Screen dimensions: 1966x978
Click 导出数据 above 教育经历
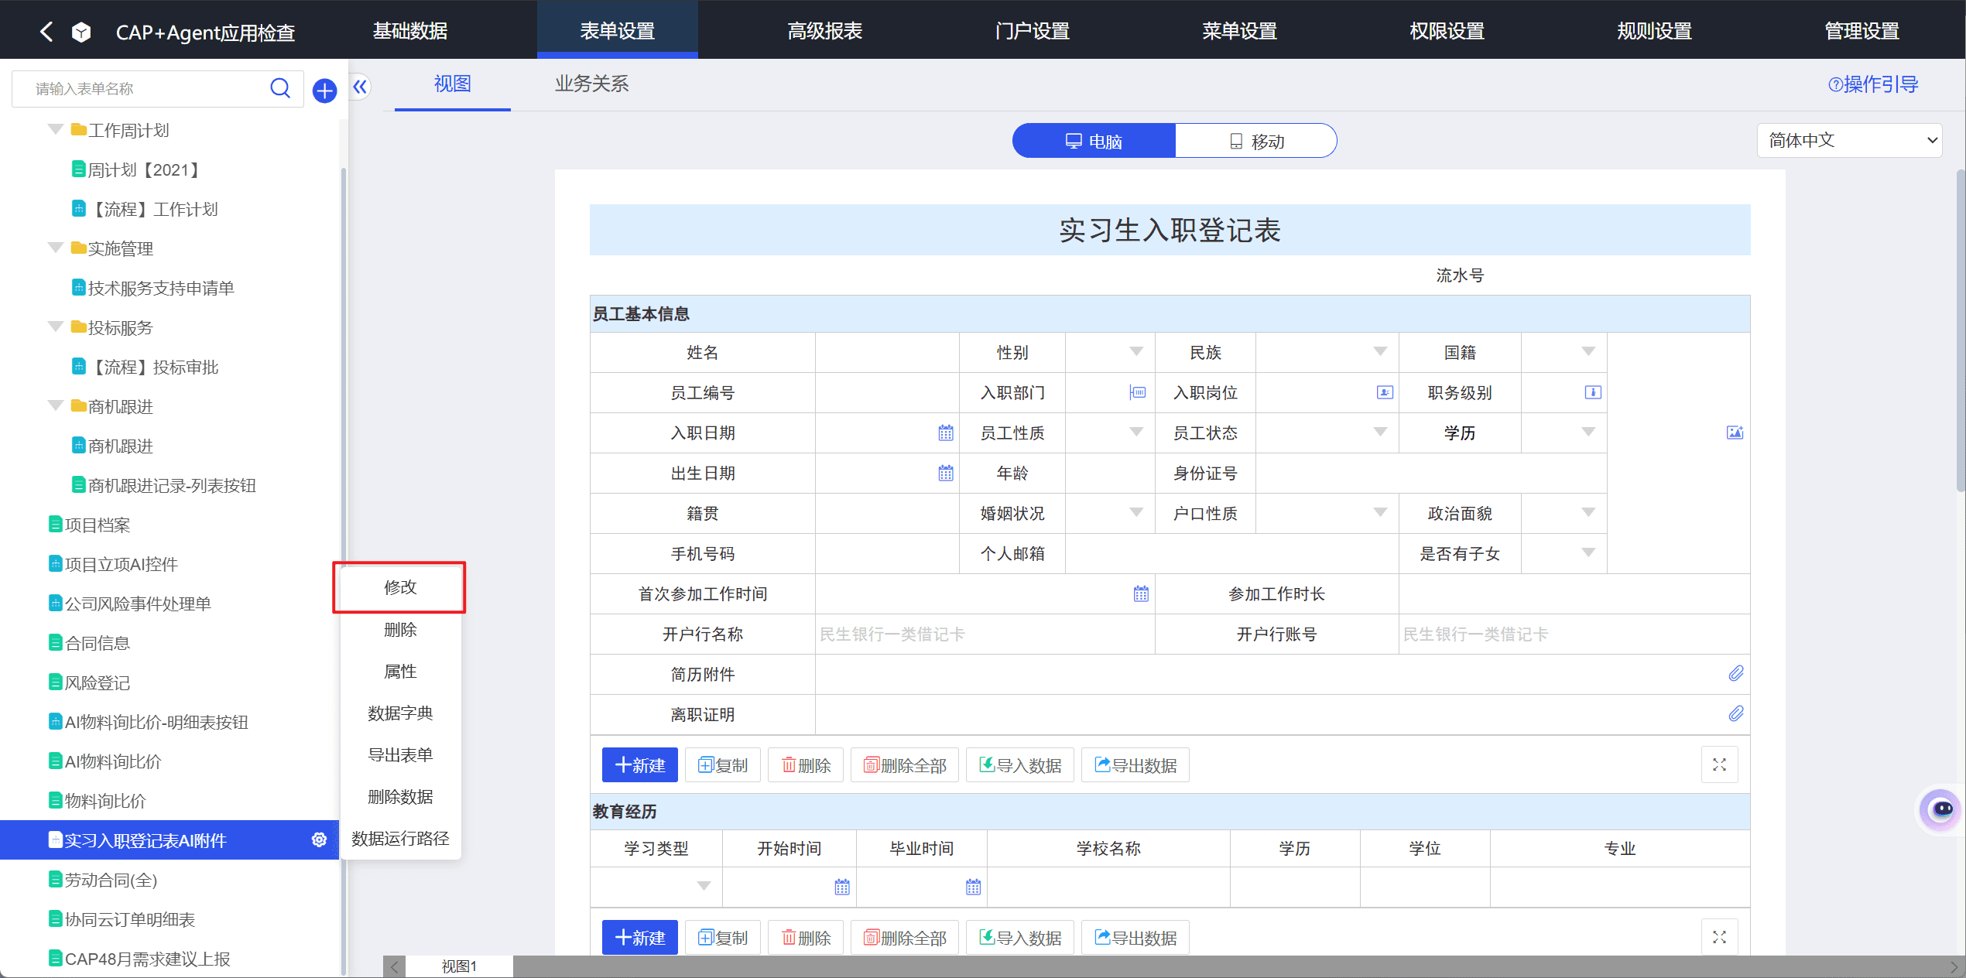pos(1135,764)
